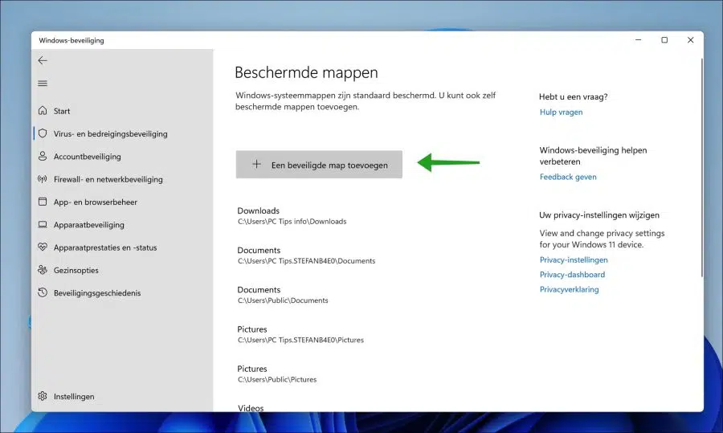Open Beveiligingsgeschiedenis in sidebar

point(97,292)
